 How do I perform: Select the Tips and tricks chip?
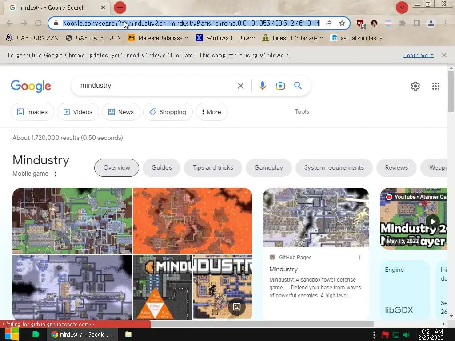pyautogui.click(x=213, y=167)
